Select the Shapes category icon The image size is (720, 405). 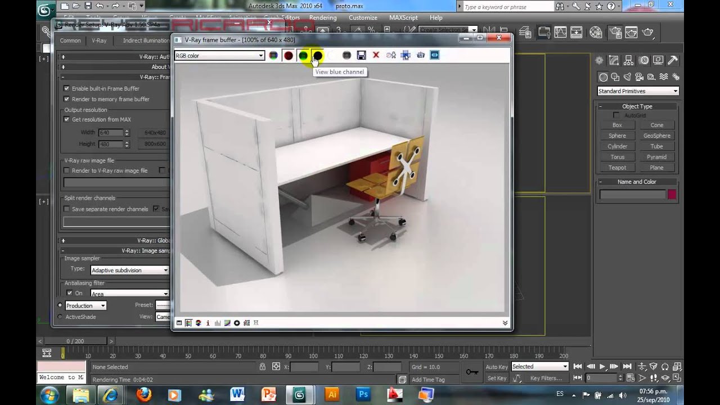pos(615,77)
